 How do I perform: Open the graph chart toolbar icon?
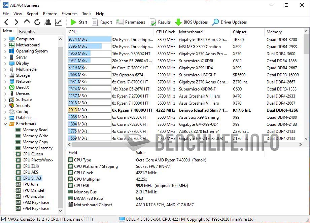tap(58, 22)
